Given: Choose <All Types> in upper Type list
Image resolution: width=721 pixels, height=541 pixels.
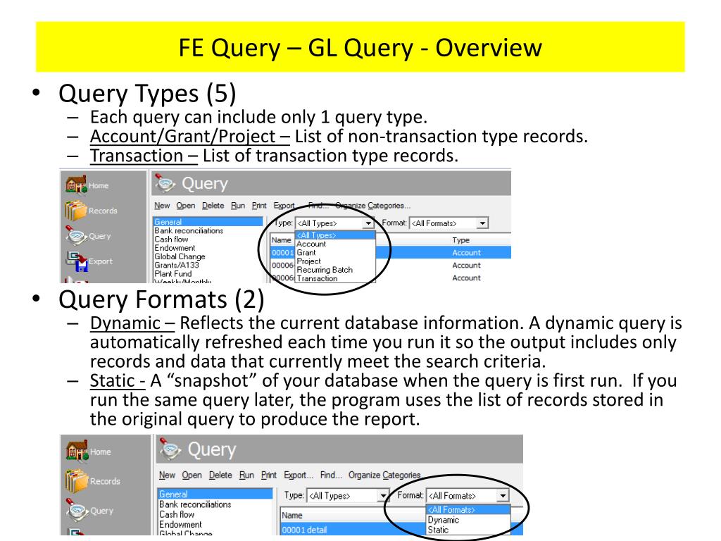Looking at the screenshot, I should 335,235.
